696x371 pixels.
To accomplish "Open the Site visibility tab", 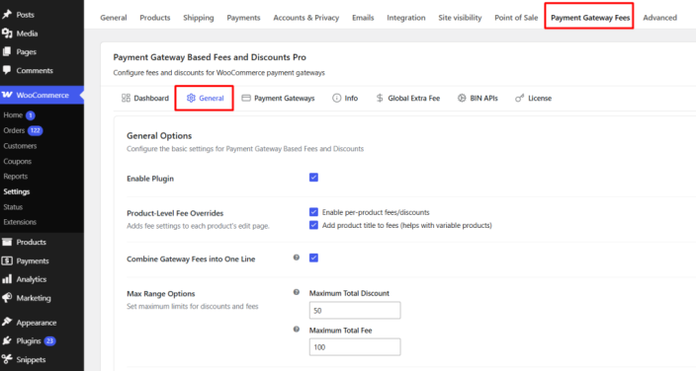I will (460, 18).
